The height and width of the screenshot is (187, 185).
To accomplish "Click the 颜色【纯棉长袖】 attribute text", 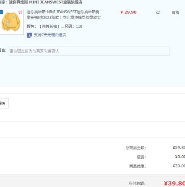I will [43, 26].
